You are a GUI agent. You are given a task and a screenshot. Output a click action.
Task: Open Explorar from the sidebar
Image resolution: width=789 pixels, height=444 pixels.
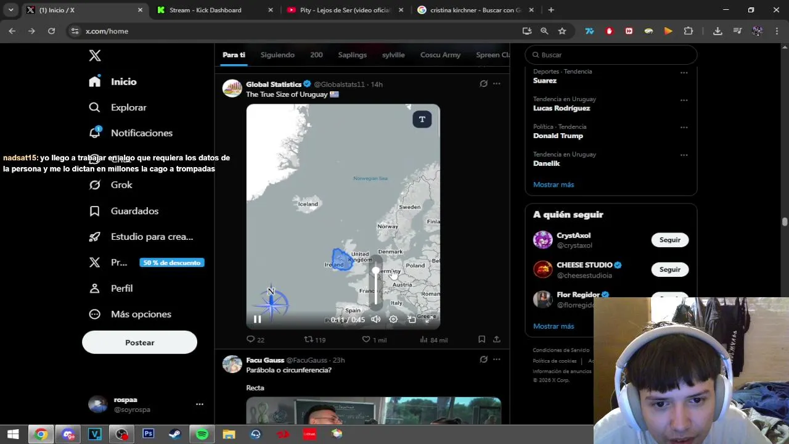pos(118,107)
